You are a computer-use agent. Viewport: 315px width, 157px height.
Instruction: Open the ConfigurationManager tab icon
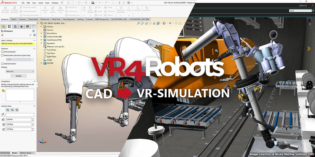click(x=15, y=26)
